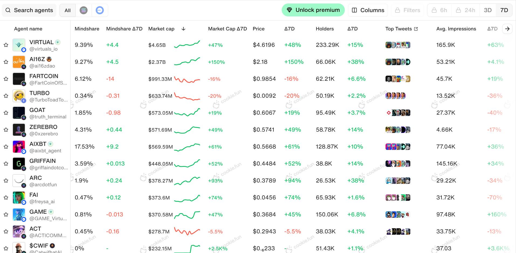Screen dimensions: 516x253
Task: Click the lock icon beside Filters
Action: click(398, 10)
